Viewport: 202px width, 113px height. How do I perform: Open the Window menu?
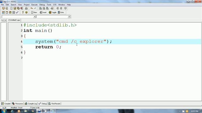pos(62,5)
